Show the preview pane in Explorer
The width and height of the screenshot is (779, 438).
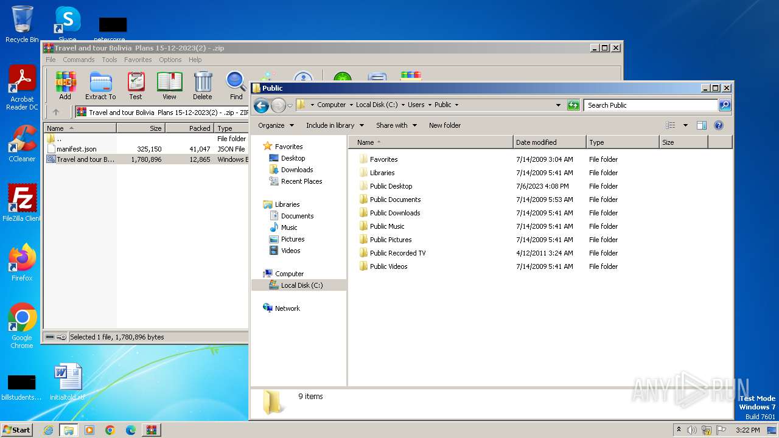701,125
